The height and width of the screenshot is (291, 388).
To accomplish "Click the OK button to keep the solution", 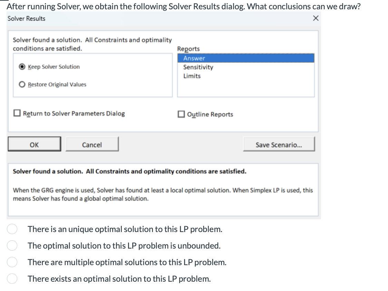I will click(x=34, y=144).
